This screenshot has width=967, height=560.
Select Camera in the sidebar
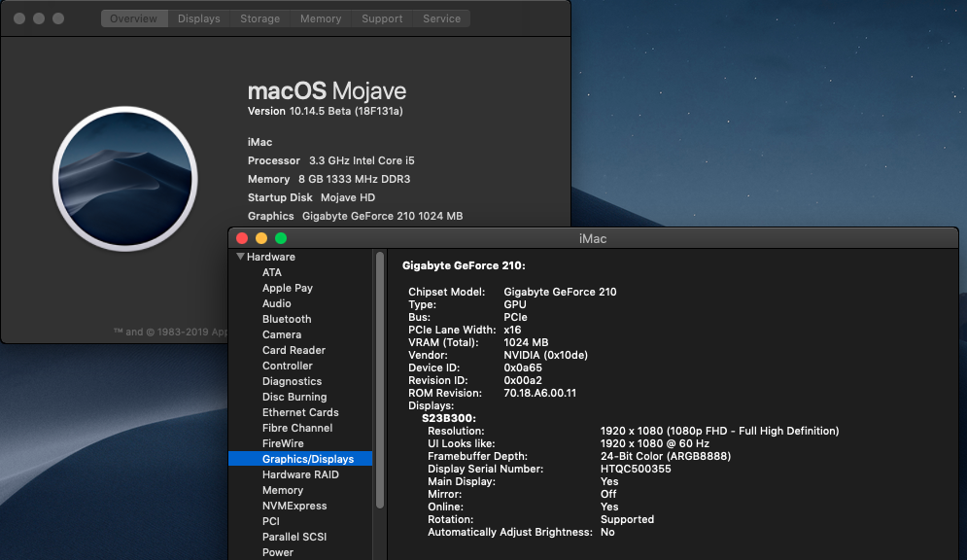coord(282,334)
